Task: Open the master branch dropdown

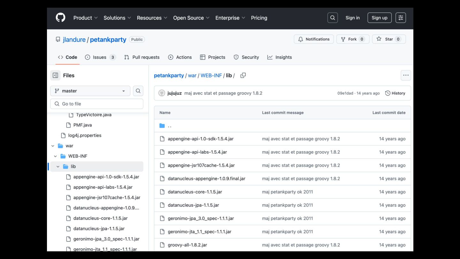Action: click(90, 91)
